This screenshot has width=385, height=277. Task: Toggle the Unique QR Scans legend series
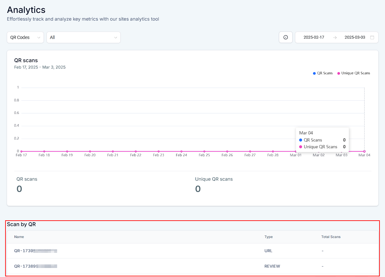pyautogui.click(x=353, y=73)
